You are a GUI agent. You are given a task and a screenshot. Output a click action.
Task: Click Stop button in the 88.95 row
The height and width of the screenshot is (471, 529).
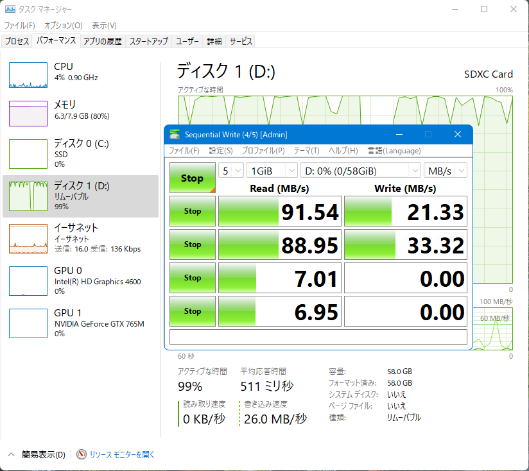(193, 244)
